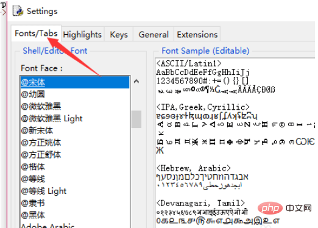Screen dimensions: 318x228
Task: Open the Highlights tab
Action: click(82, 34)
